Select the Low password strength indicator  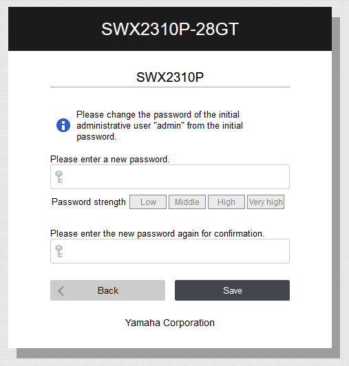point(148,202)
